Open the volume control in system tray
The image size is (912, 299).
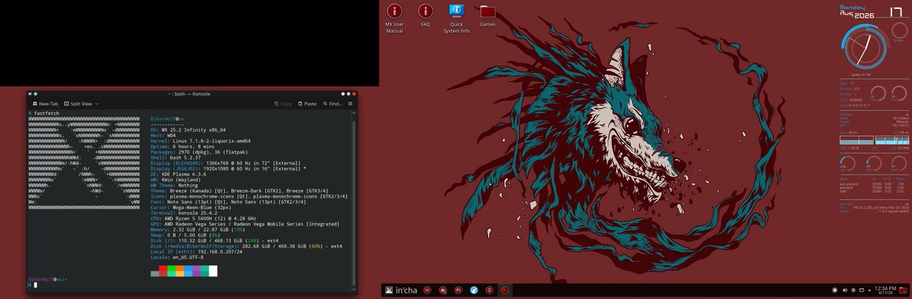point(844,290)
